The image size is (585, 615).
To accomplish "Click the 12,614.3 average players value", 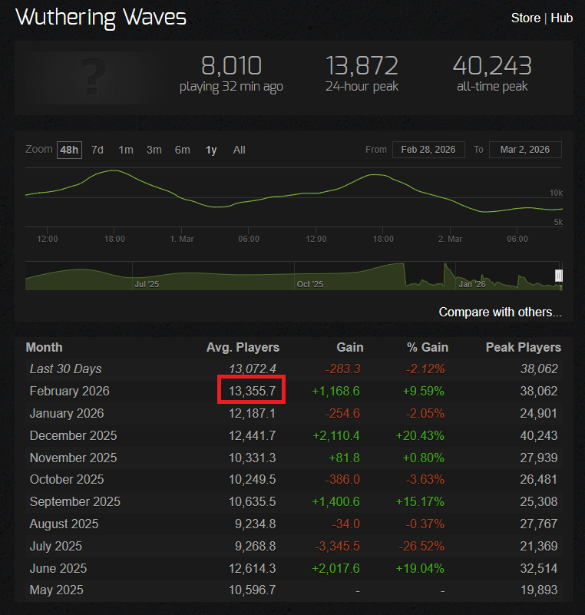I will click(252, 568).
